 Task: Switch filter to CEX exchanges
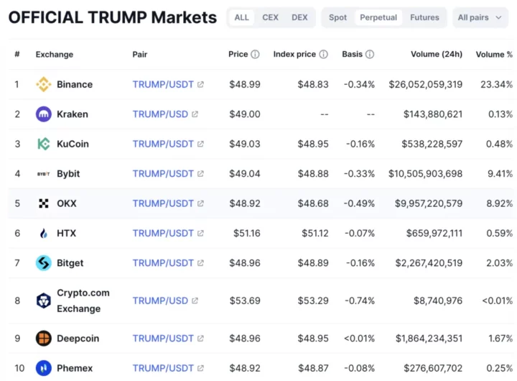point(271,17)
